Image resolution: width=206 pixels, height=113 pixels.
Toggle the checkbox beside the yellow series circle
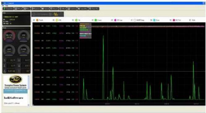tap(53, 20)
